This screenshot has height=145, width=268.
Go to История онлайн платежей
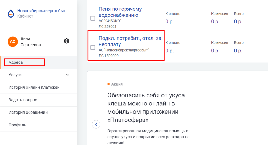click(34, 87)
